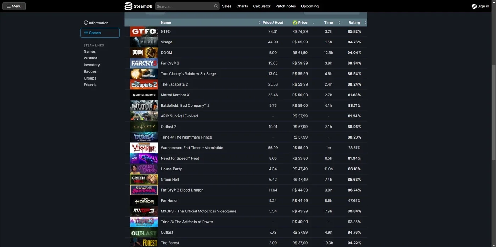Open the Friends link
Screen dimensions: 496x247
90,85
